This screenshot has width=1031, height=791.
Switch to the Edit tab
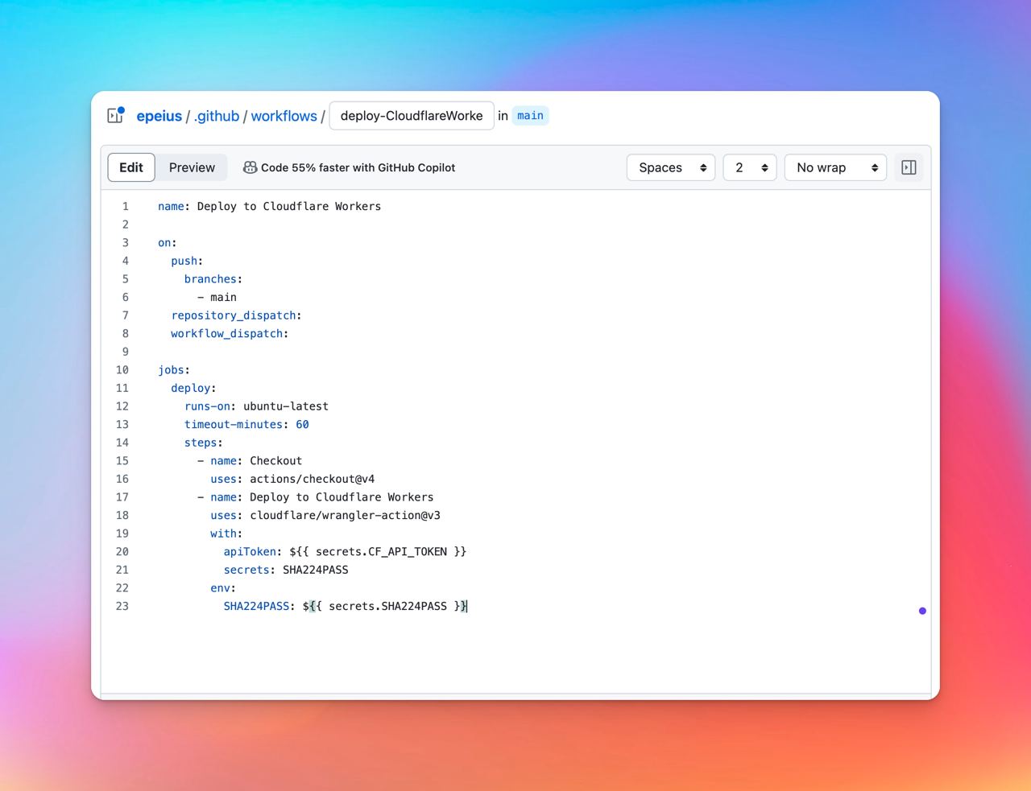pos(131,167)
